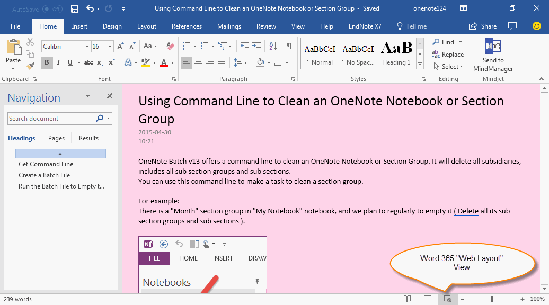Open the File menu
The width and height of the screenshot is (549, 305).
point(15,26)
